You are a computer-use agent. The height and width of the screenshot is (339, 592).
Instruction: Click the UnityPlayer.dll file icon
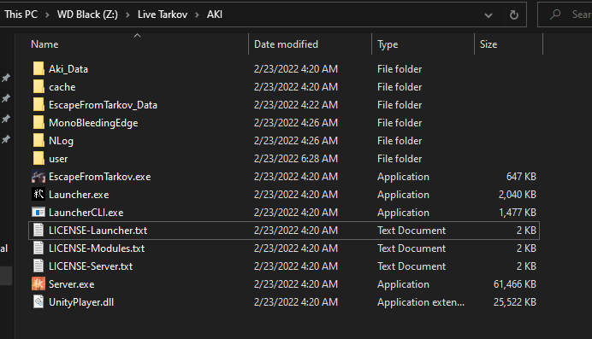38,302
